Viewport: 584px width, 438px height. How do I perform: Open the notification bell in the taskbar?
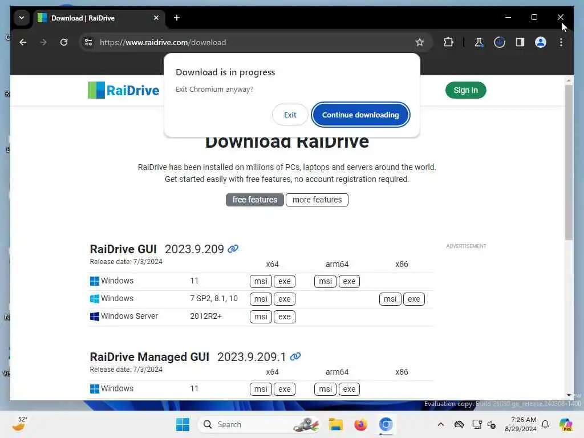point(545,424)
